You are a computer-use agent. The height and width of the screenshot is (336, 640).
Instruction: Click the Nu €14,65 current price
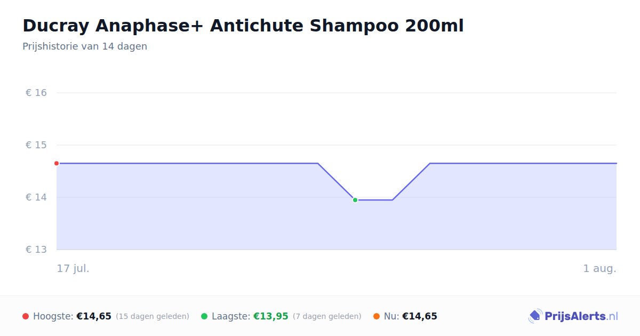point(420,316)
